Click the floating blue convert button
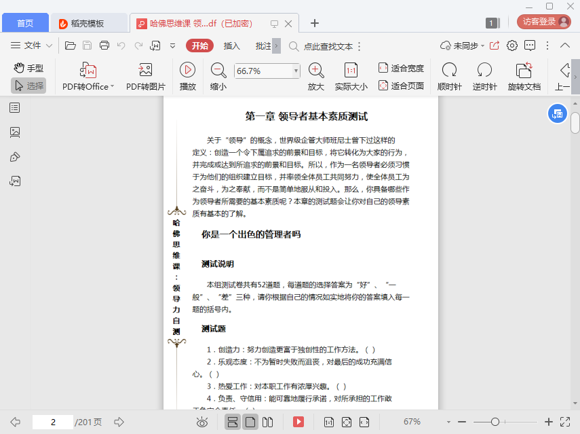This screenshot has width=580, height=434. pyautogui.click(x=557, y=113)
